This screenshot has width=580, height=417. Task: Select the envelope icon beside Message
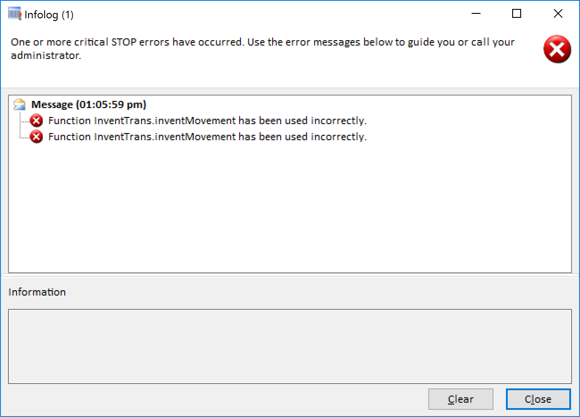[19, 104]
